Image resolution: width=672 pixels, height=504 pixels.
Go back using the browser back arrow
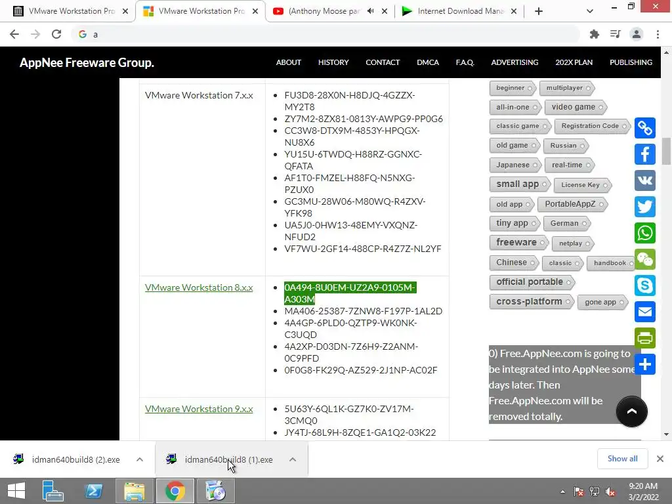tap(14, 34)
